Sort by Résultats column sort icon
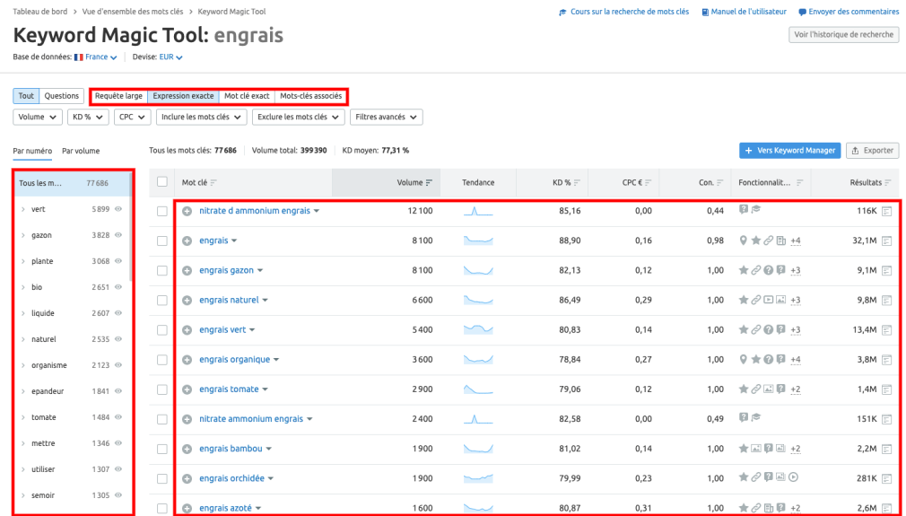The image size is (906, 516). [x=887, y=182]
